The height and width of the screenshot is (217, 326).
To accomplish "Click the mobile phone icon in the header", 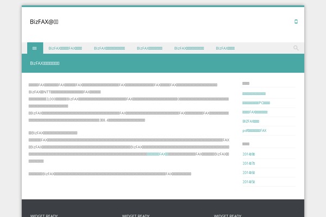I will (x=296, y=22).
